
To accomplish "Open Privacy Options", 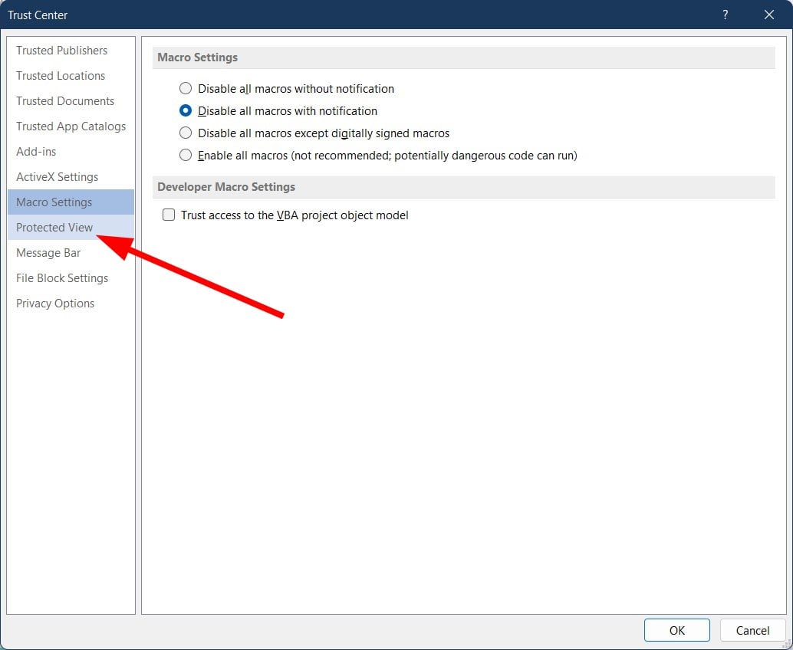I will tap(71, 304).
